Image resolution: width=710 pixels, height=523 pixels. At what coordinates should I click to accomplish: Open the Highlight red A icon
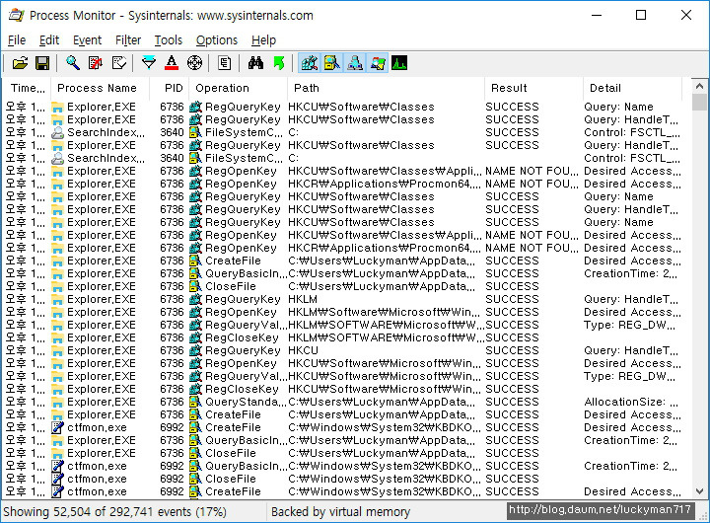point(172,63)
